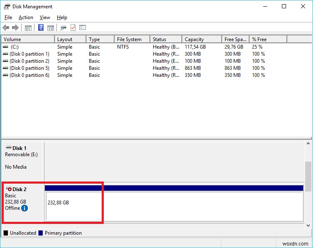Image resolution: width=313 pixels, height=248 pixels.
Task: Click the Settings list toolbar icon
Action: click(83, 27)
